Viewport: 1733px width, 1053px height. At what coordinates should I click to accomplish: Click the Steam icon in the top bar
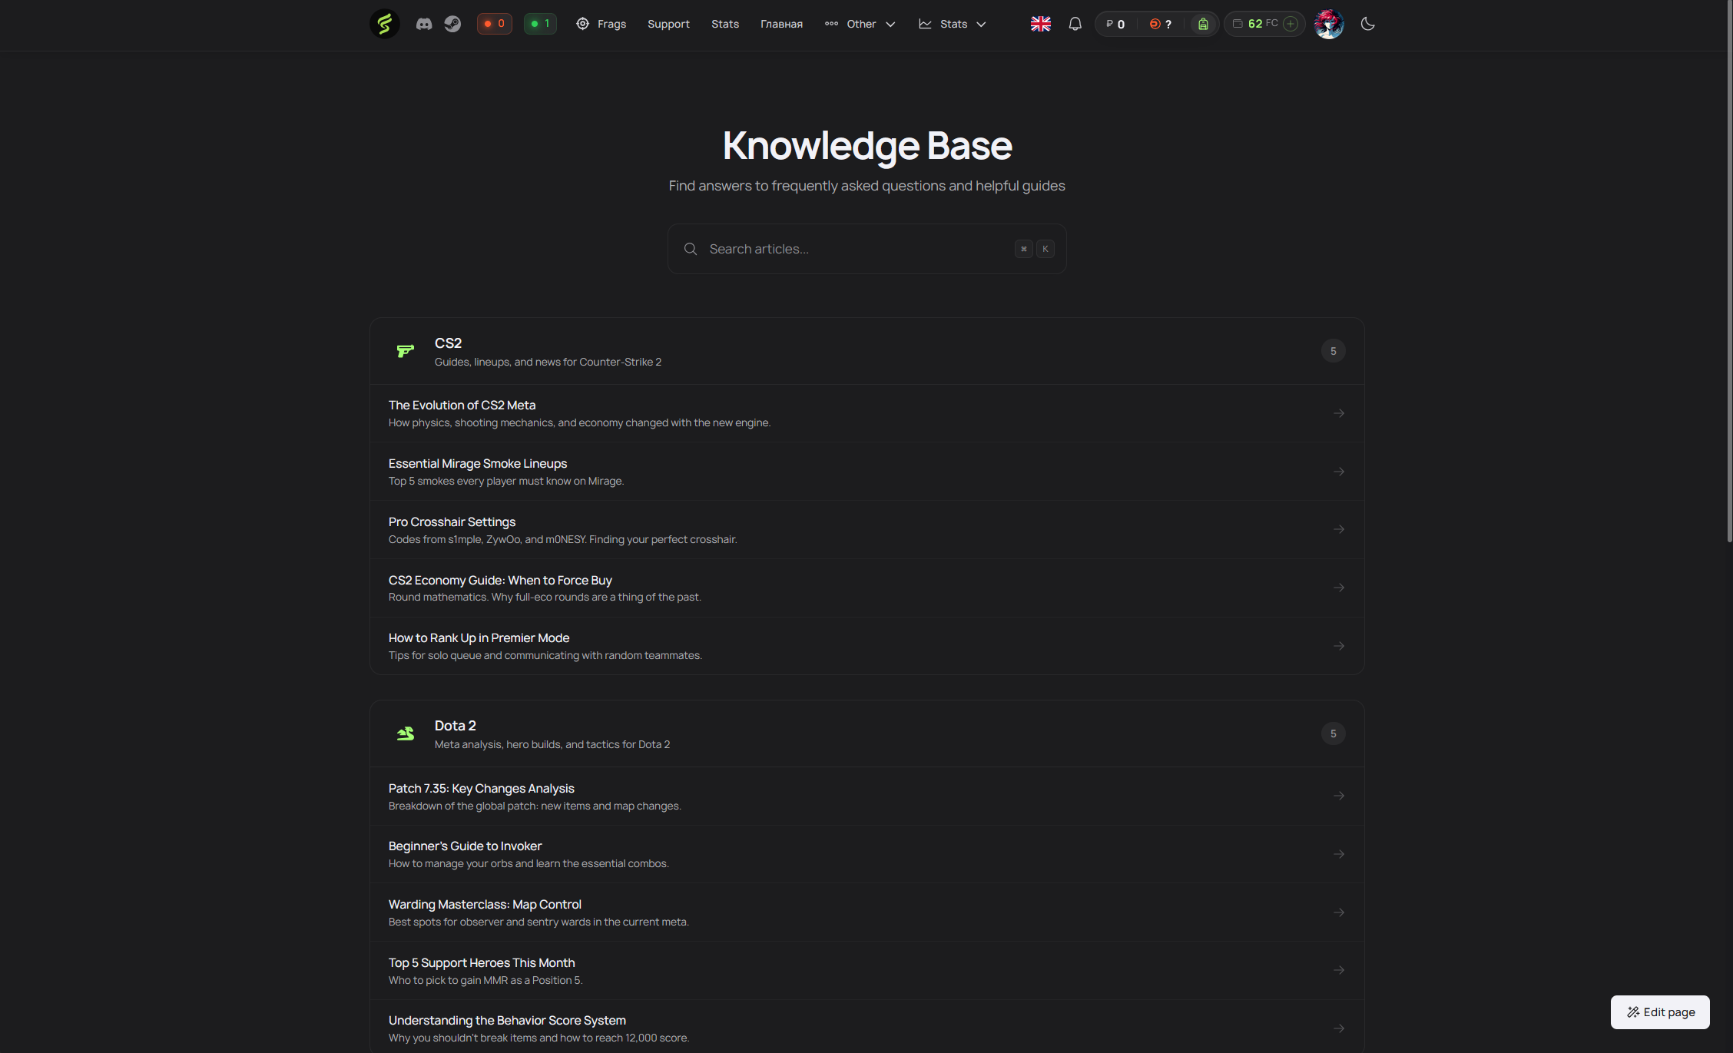452,24
